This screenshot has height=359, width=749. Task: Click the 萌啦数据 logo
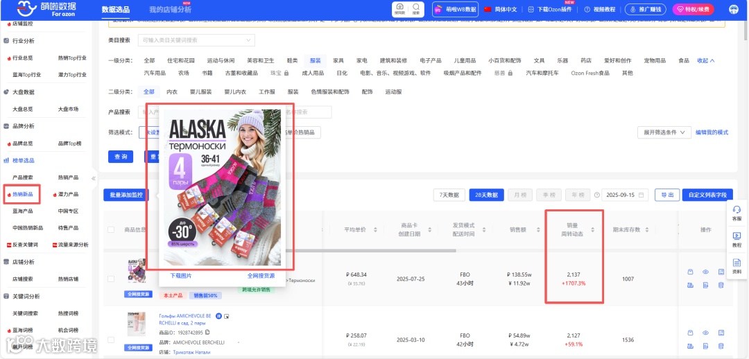pyautogui.click(x=46, y=9)
